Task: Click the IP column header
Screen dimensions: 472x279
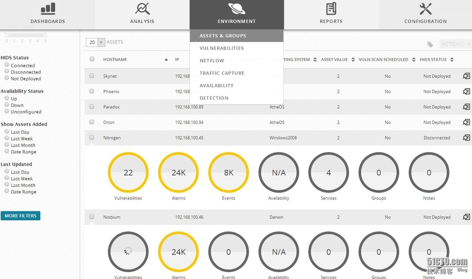Action: pyautogui.click(x=177, y=60)
